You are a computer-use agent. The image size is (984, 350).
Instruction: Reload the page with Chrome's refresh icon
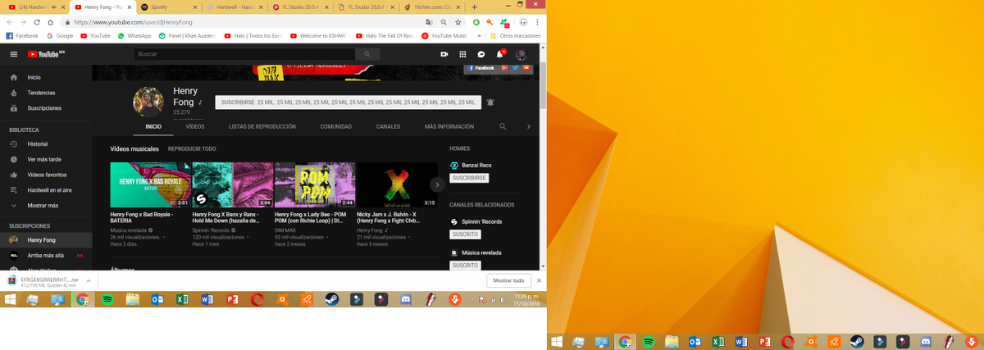(x=37, y=22)
